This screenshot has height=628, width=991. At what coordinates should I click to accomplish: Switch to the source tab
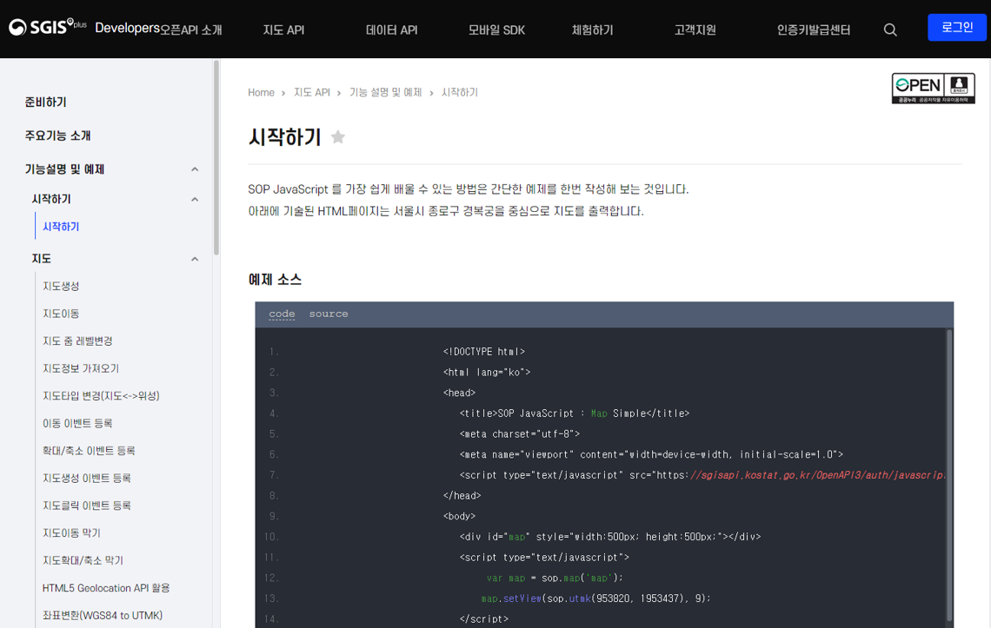pos(329,314)
